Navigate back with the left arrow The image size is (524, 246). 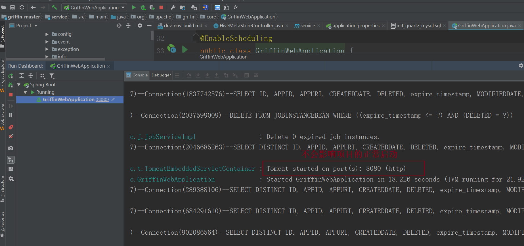(33, 8)
